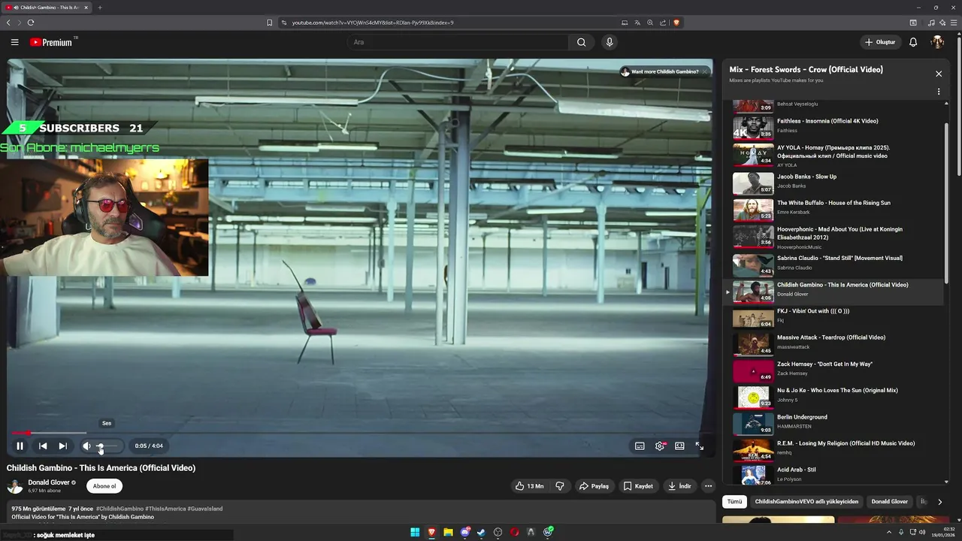The width and height of the screenshot is (962, 541).
Task: Start voice search with microphone icon
Action: click(x=610, y=42)
